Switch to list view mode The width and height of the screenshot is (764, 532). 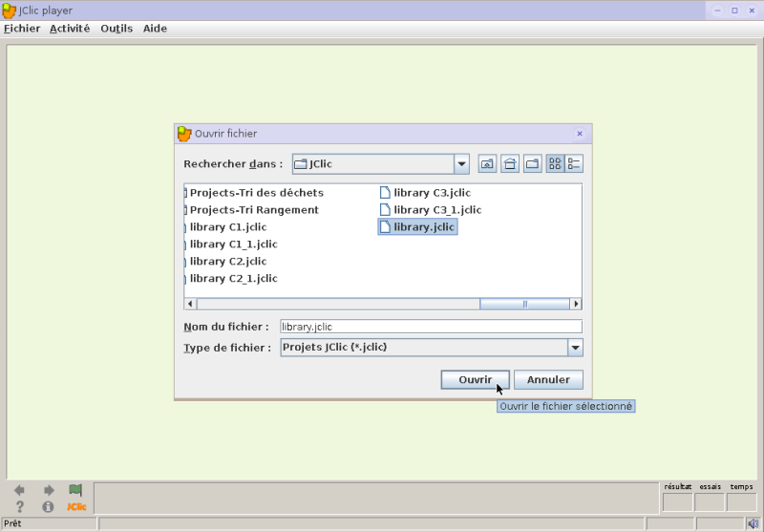coord(555,163)
